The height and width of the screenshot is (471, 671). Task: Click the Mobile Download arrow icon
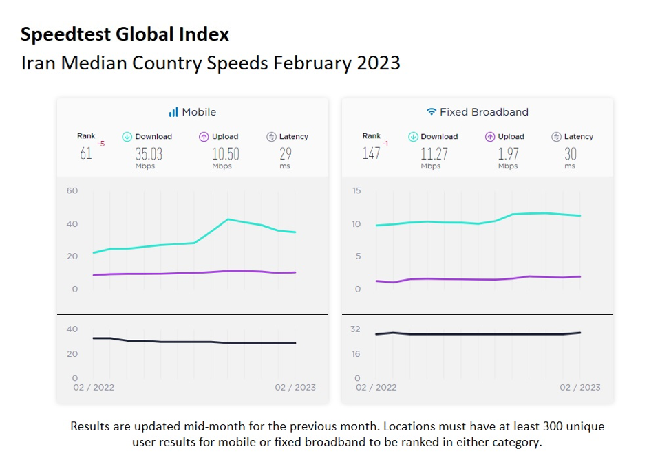tap(127, 137)
